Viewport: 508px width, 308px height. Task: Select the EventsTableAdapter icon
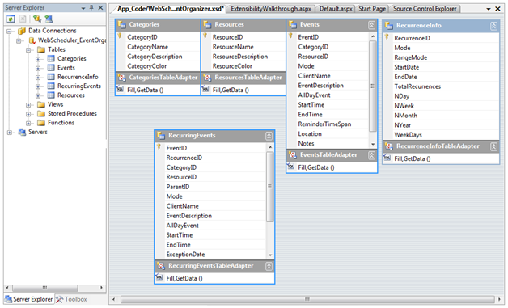click(292, 155)
